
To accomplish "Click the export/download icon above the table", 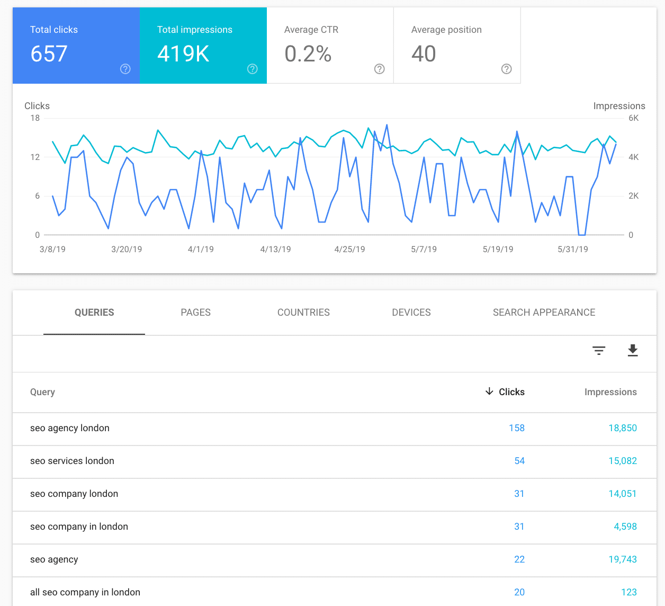I will (x=633, y=351).
